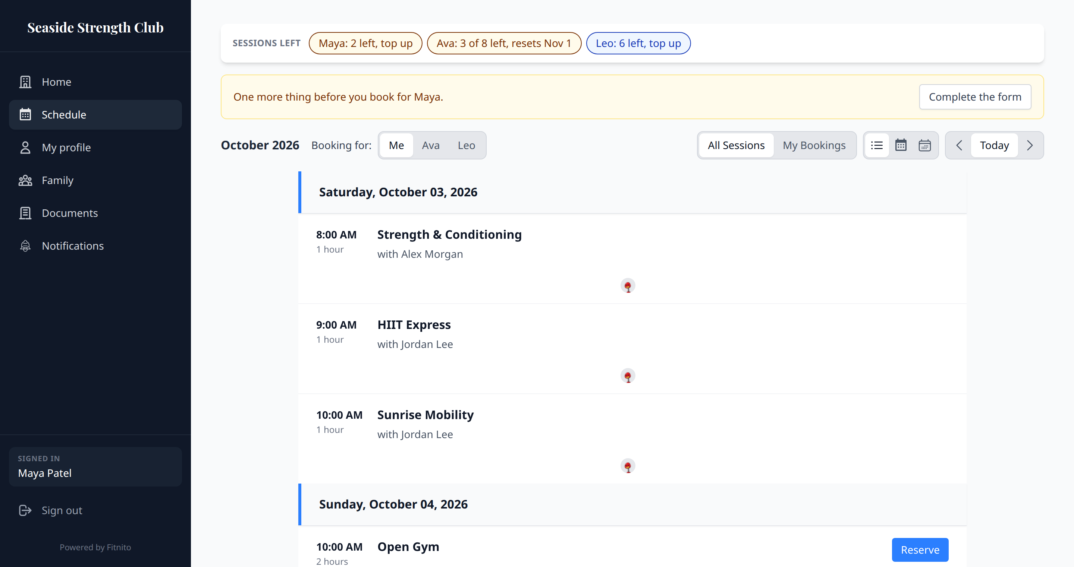This screenshot has width=1074, height=567.
Task: Open Strength & Conditioning session title
Action: point(449,235)
